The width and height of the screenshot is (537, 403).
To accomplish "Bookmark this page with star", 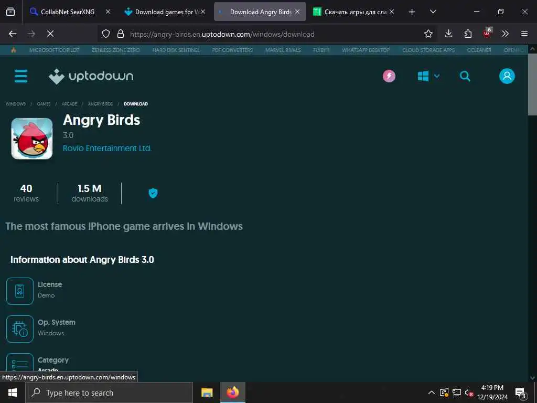I will pos(428,34).
